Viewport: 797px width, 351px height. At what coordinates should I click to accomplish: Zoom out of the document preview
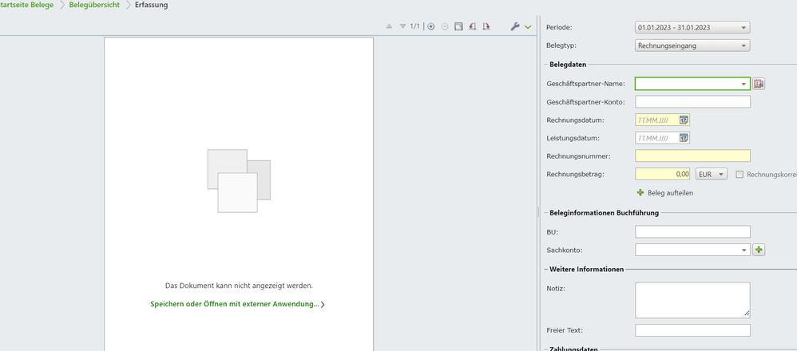click(445, 26)
